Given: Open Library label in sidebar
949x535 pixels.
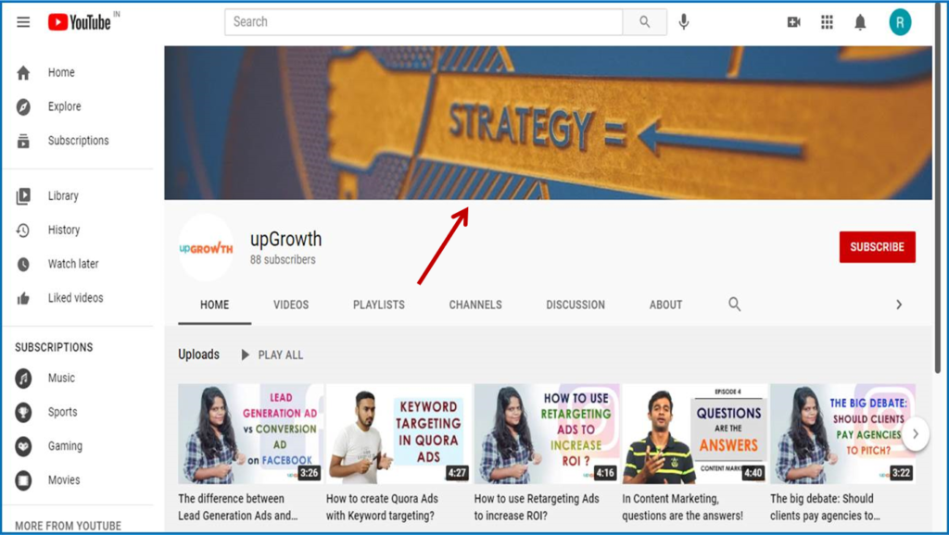Looking at the screenshot, I should (63, 196).
